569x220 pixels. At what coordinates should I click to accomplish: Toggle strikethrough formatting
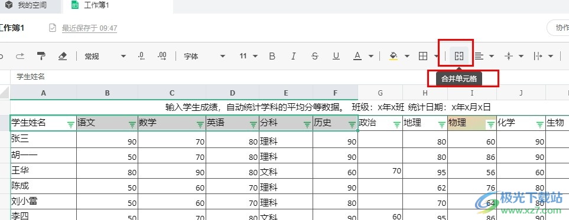(315, 56)
